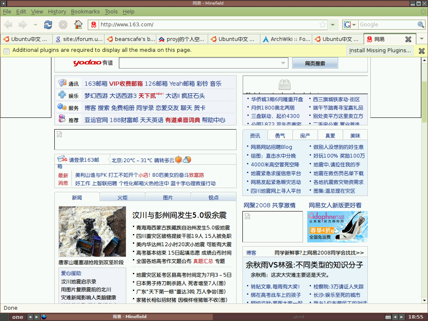This screenshot has width=428, height=321.
Task: Switch to the ArchWiki :: Fo... tab
Action: click(286, 39)
